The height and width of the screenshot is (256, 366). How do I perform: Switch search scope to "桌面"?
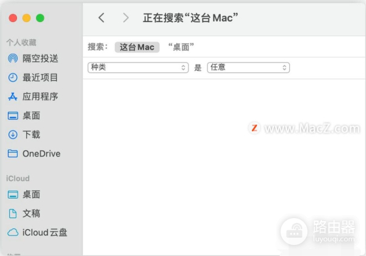[x=181, y=47]
